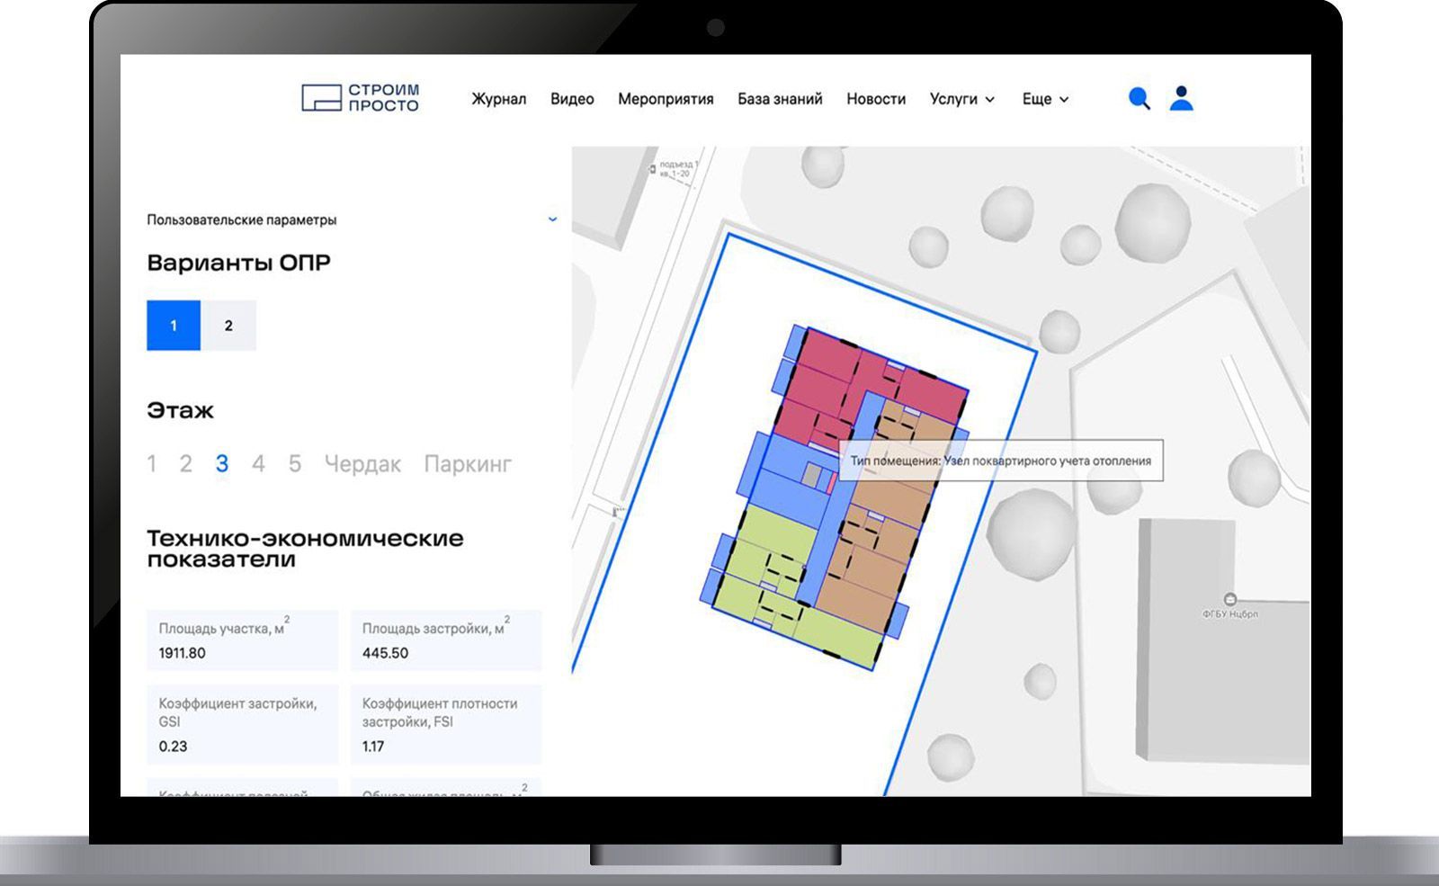Open the Еще dropdown menu

[1044, 99]
